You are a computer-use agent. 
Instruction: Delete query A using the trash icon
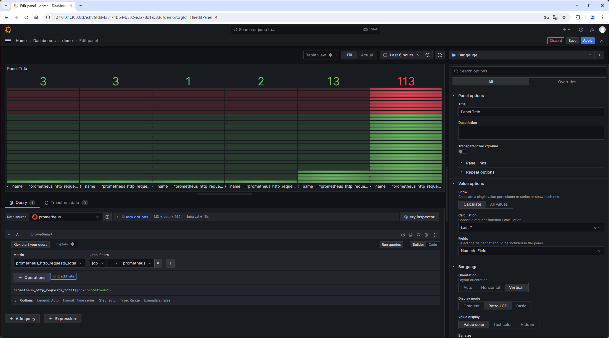click(x=426, y=235)
